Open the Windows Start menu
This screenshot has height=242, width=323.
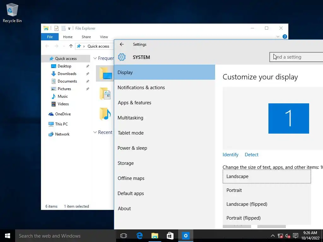click(8, 236)
